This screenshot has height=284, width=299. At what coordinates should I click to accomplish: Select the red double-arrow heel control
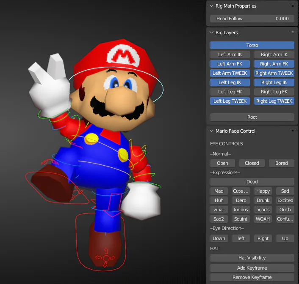(x=50, y=162)
